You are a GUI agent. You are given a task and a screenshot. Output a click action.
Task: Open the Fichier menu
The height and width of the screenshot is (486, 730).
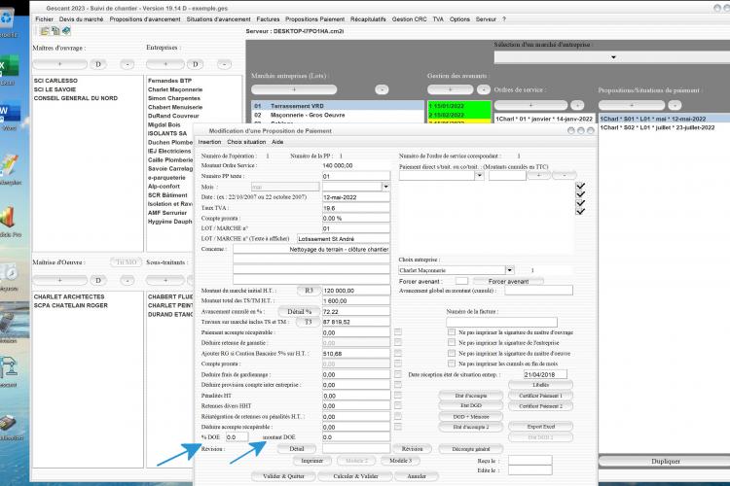coord(44,19)
